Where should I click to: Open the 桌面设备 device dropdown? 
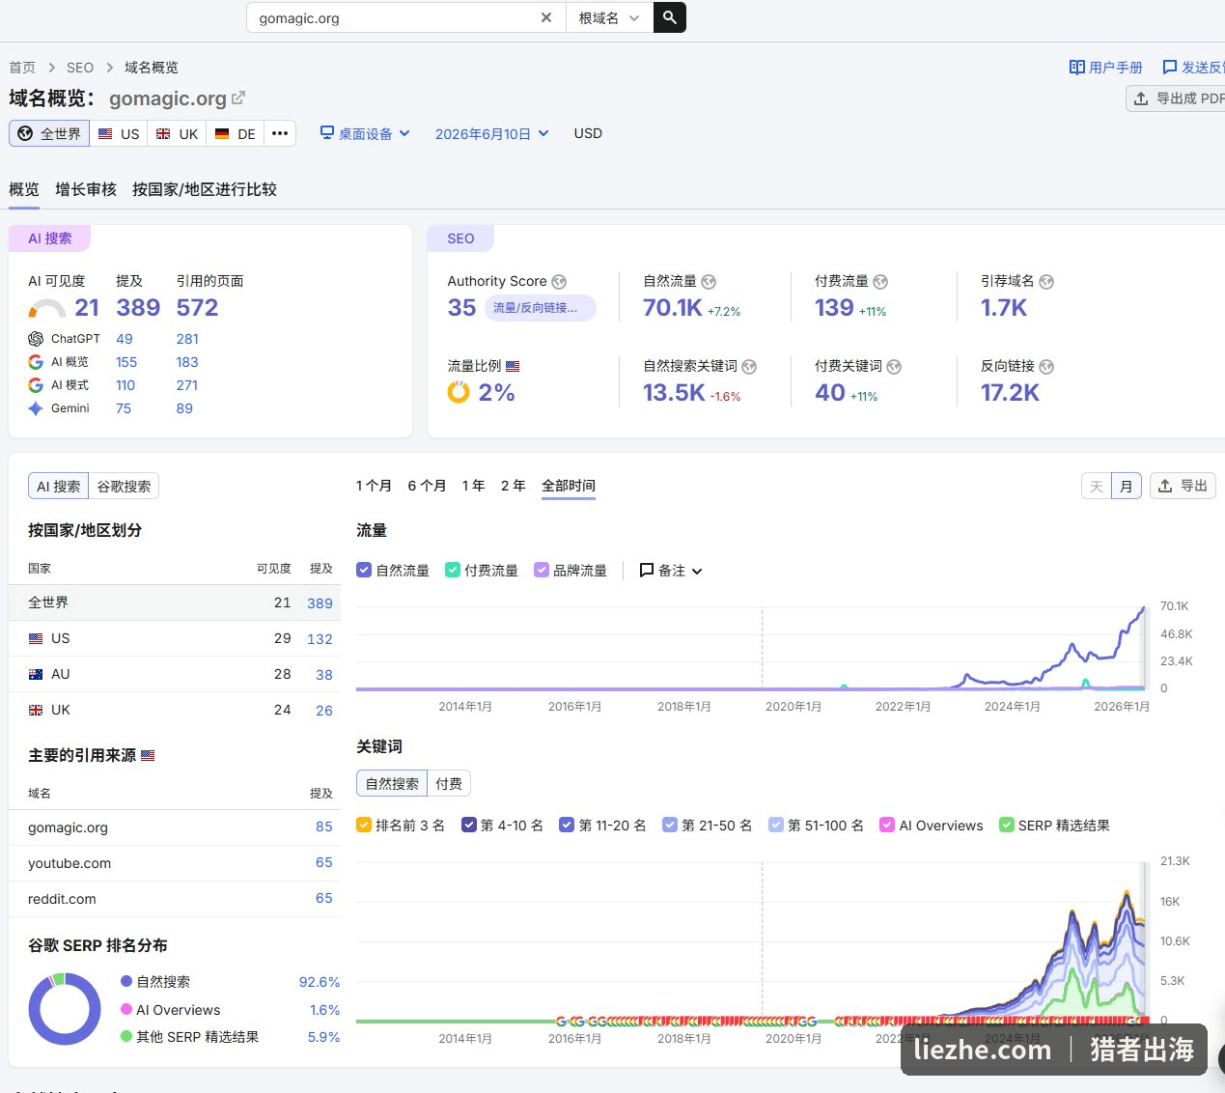click(365, 133)
